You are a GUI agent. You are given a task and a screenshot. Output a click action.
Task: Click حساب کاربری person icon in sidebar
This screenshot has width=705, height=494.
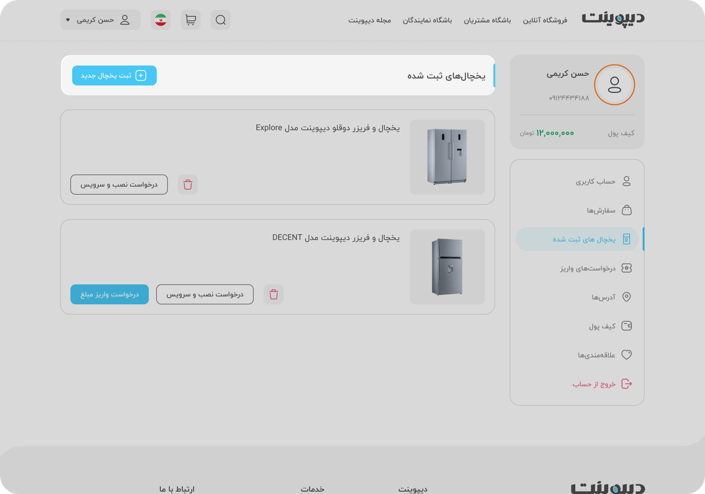[x=626, y=182]
